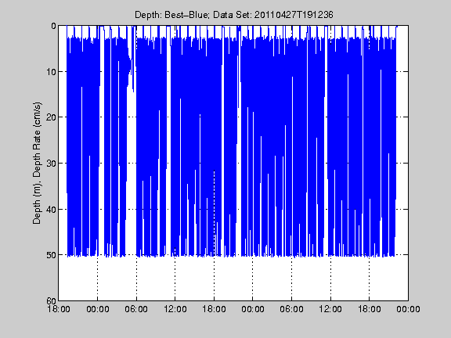Click the first x-axis label 18:00
This screenshot has height=338, width=451.
pos(59,309)
